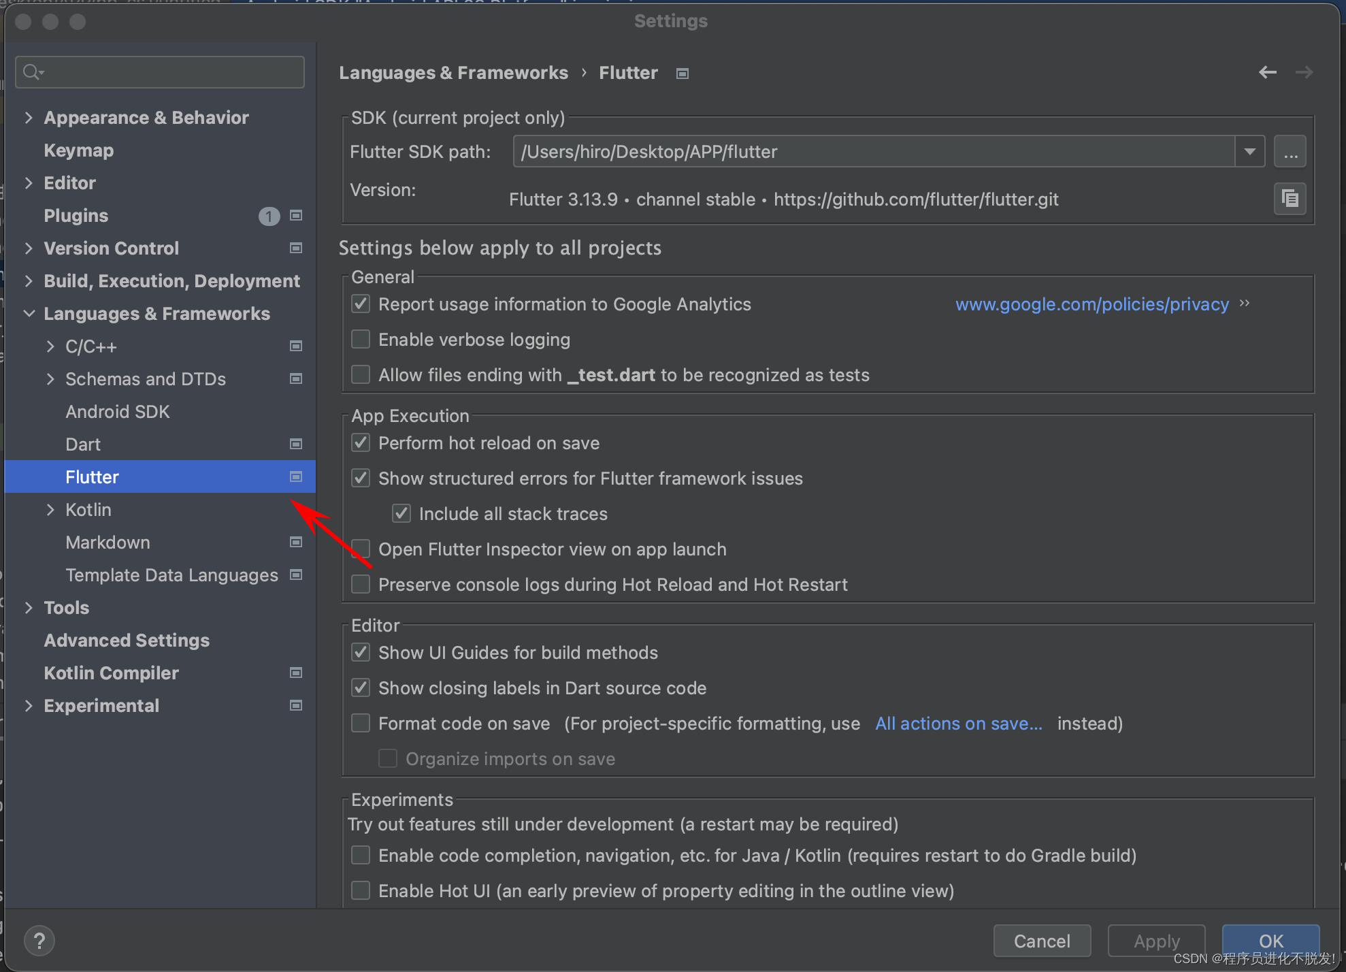Click into the settings search field
The width and height of the screenshot is (1346, 972).
[170, 72]
